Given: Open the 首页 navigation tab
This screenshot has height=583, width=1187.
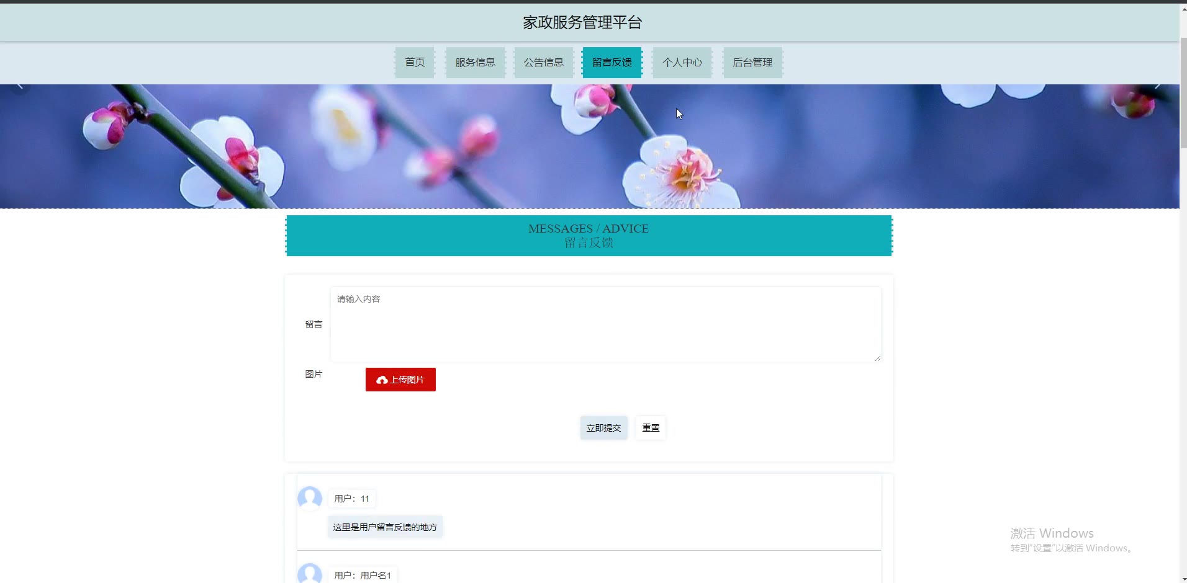Looking at the screenshot, I should pyautogui.click(x=415, y=63).
